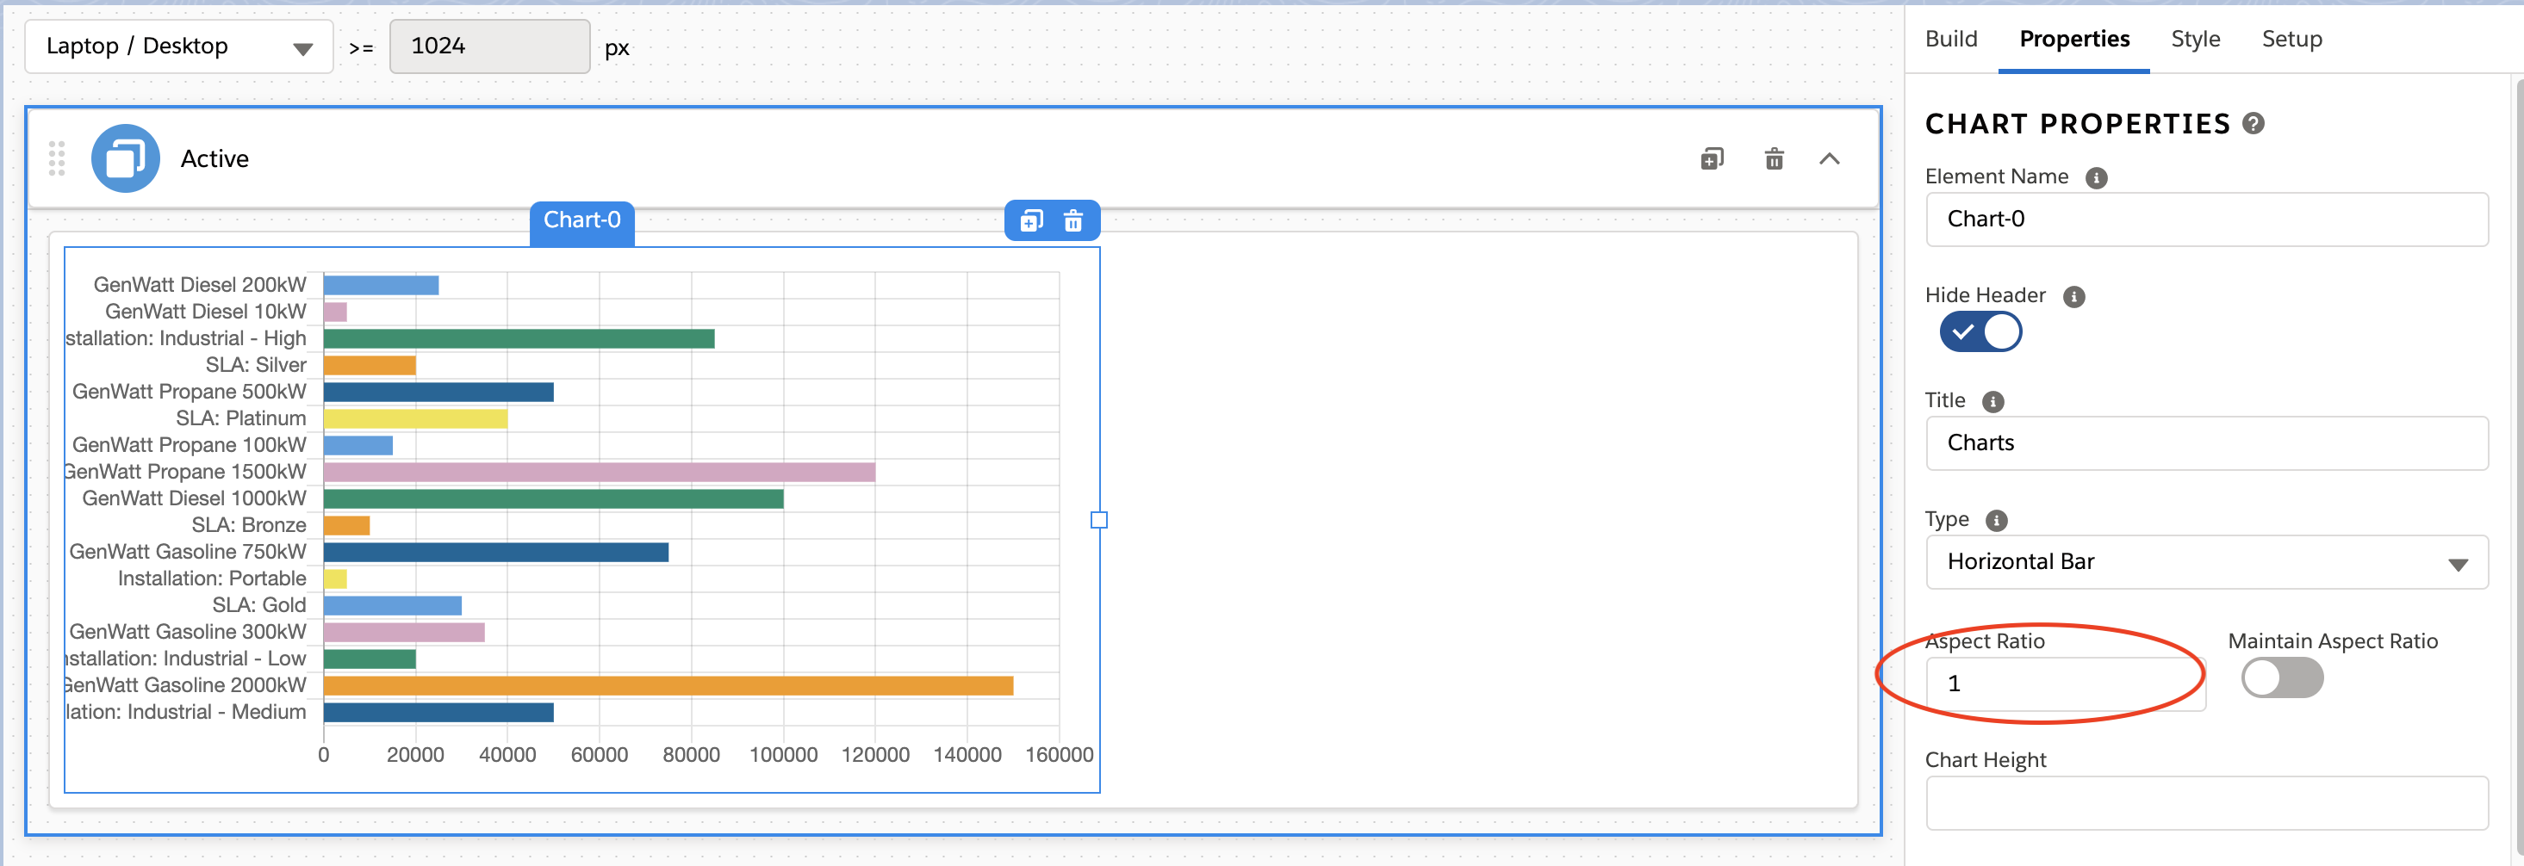
Task: Clone the Chart-0 element
Action: coord(1031,220)
